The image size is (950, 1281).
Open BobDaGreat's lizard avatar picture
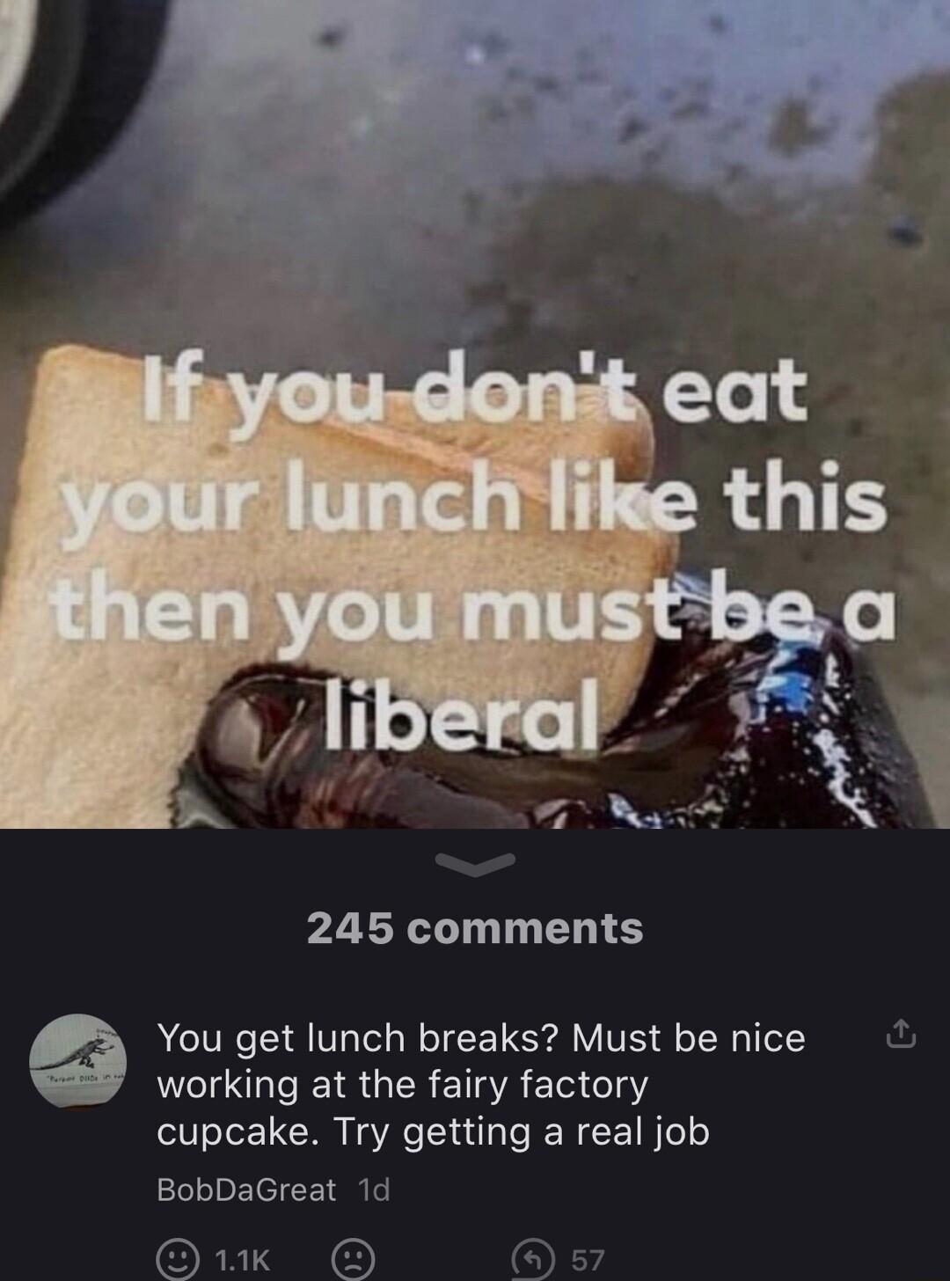coord(78,1061)
